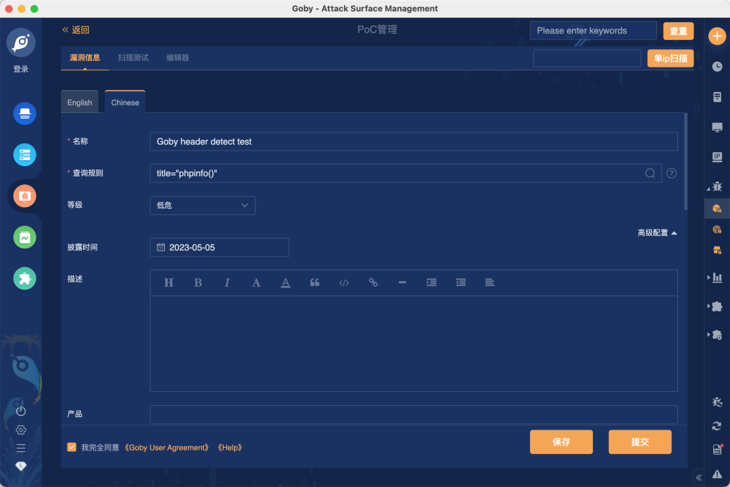Click the 单ip扫描 button
This screenshot has width=730, height=487.
[671, 59]
